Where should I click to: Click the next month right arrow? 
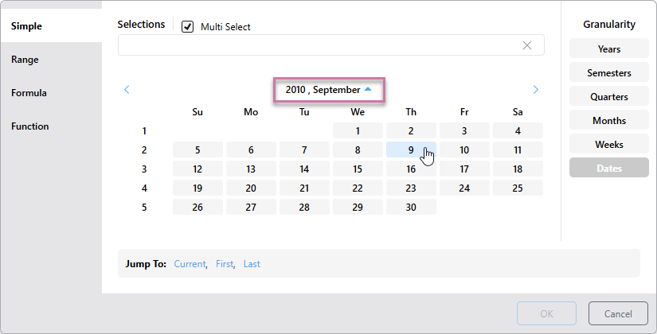coord(535,90)
